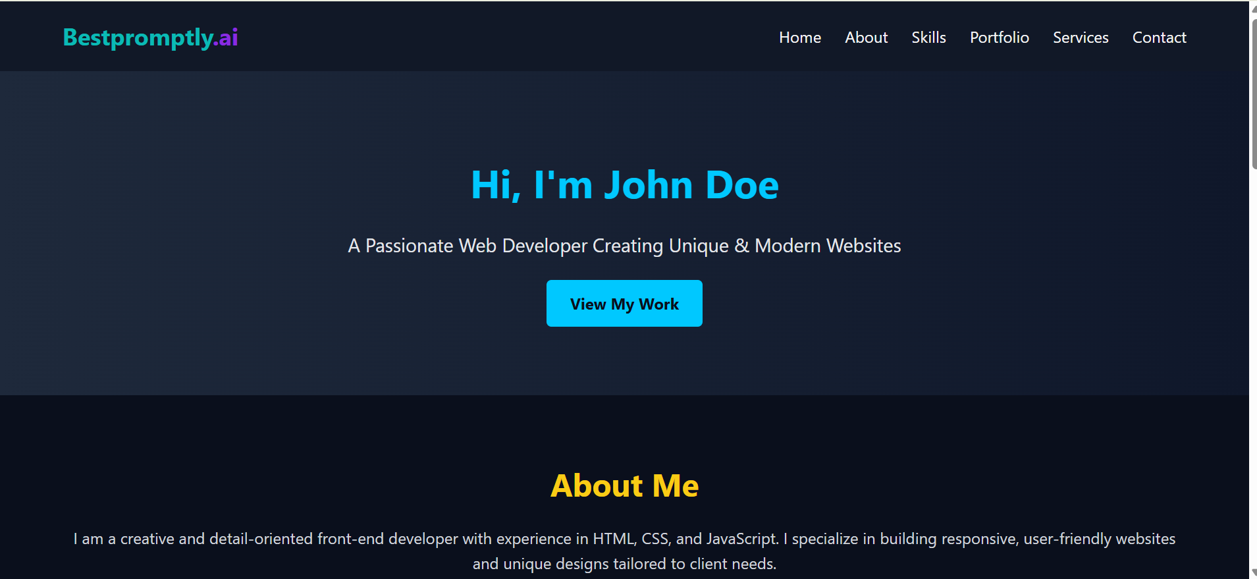Click the "John Doe" name in the hero title
The height and width of the screenshot is (579, 1257).
click(691, 185)
